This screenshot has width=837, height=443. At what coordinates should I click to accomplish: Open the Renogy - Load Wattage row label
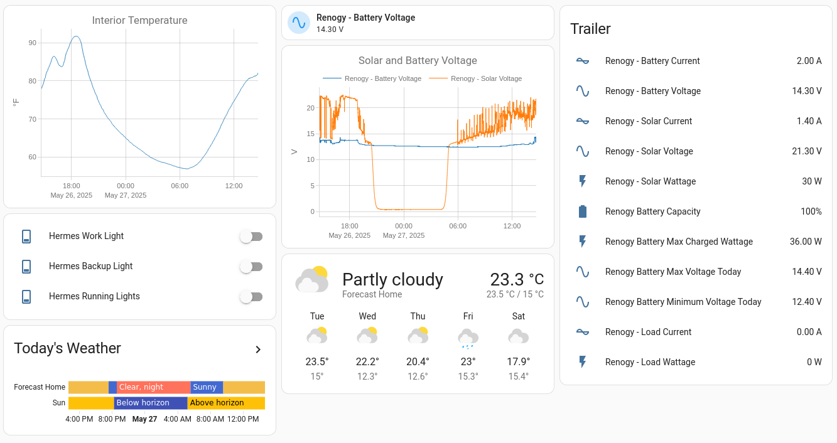[x=650, y=362]
